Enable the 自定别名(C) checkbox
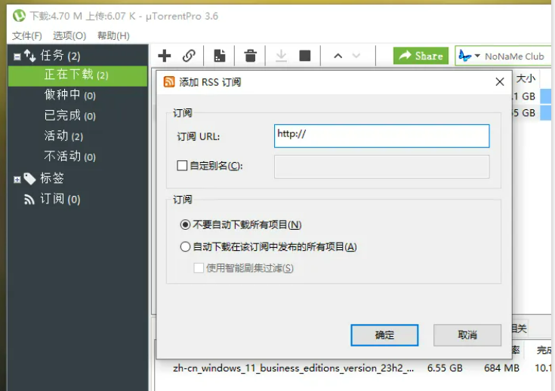The image size is (555, 391). 182,166
